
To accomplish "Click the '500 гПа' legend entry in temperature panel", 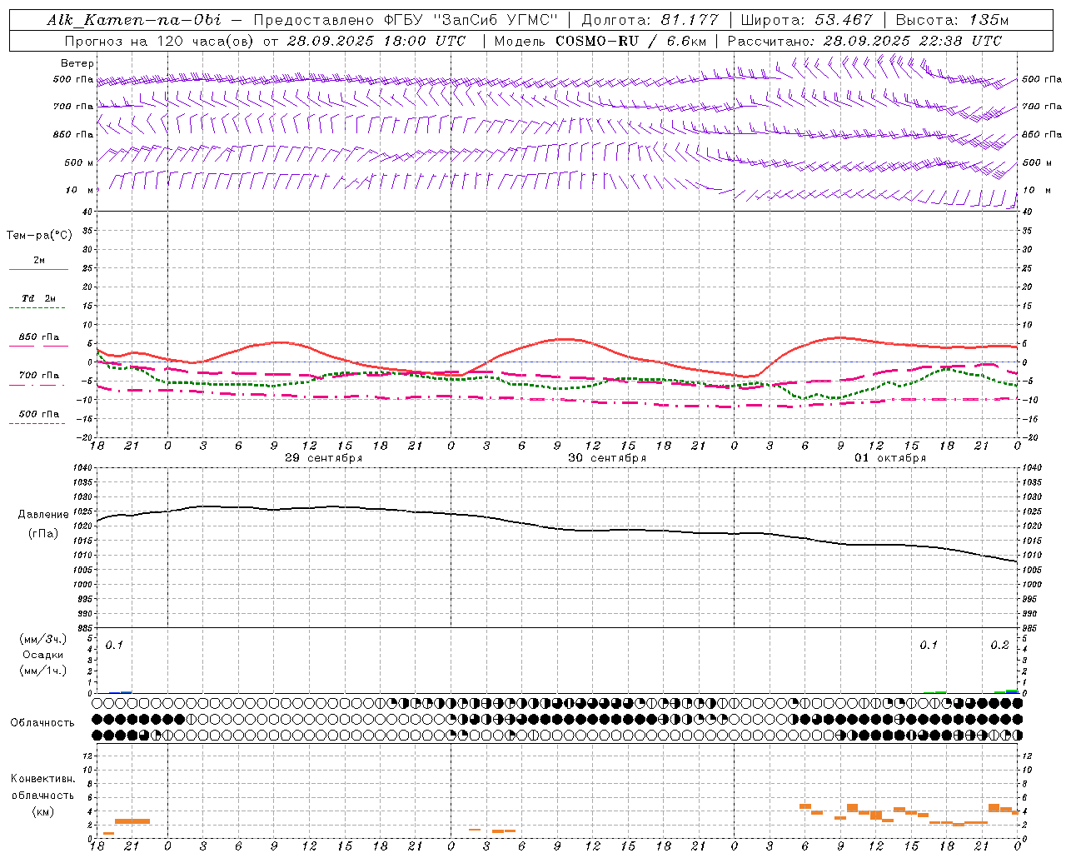I will coord(39,413).
